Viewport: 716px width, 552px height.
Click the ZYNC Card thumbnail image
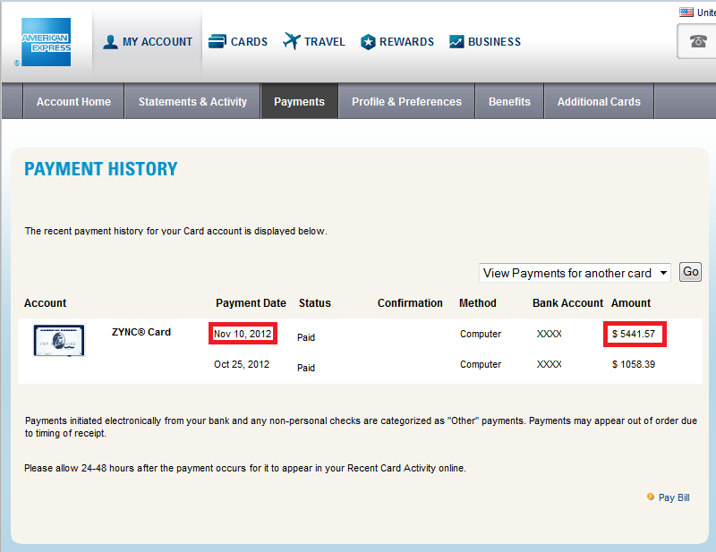tap(58, 340)
